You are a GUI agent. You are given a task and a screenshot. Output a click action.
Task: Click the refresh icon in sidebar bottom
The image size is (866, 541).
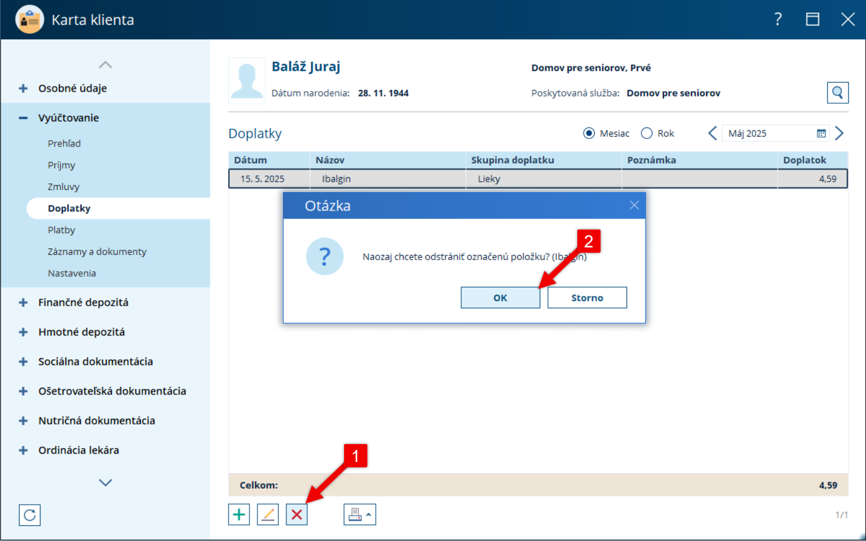coord(30,515)
